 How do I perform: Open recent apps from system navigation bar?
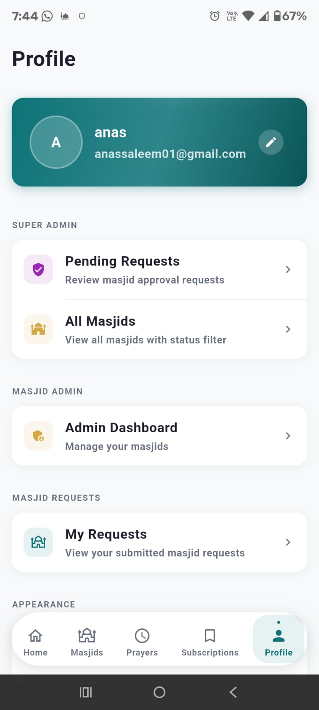click(86, 692)
